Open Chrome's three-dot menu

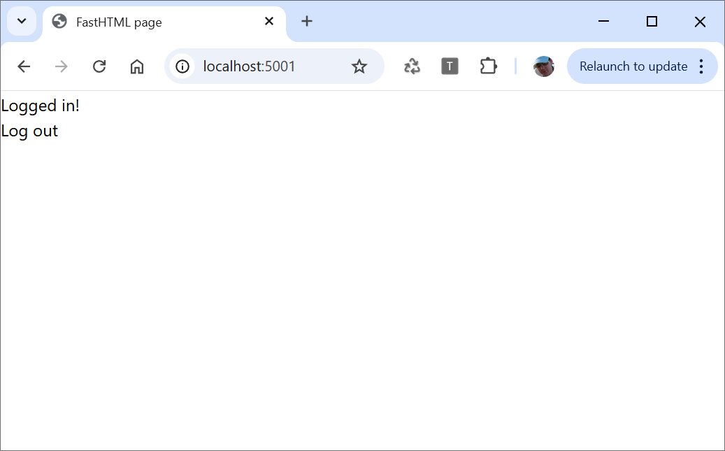tap(702, 66)
